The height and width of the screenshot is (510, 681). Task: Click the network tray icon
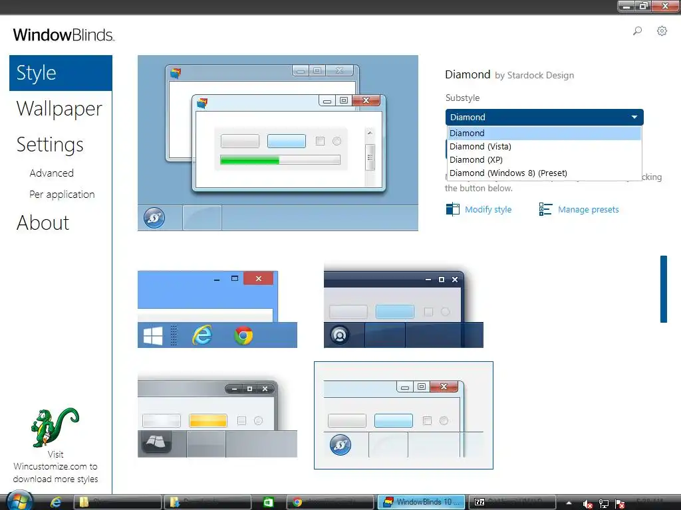click(x=604, y=504)
